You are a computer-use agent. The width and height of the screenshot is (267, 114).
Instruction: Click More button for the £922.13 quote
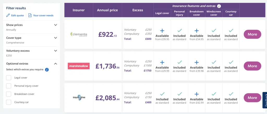[252, 34]
